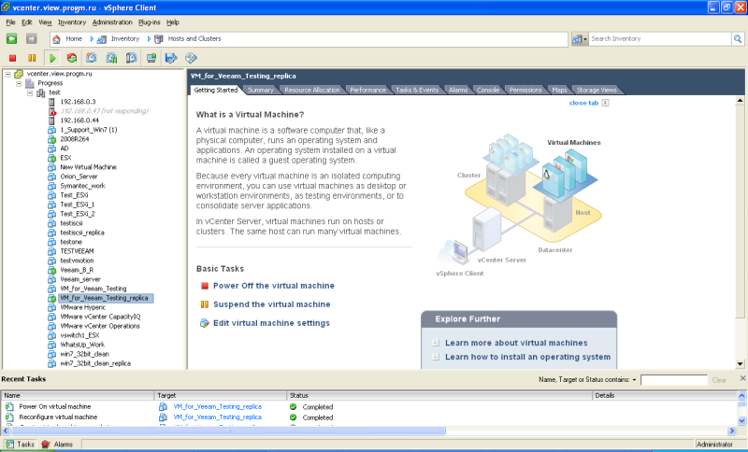Click arrow after Inventory in breadcrumb
The image size is (748, 452).
click(x=149, y=39)
